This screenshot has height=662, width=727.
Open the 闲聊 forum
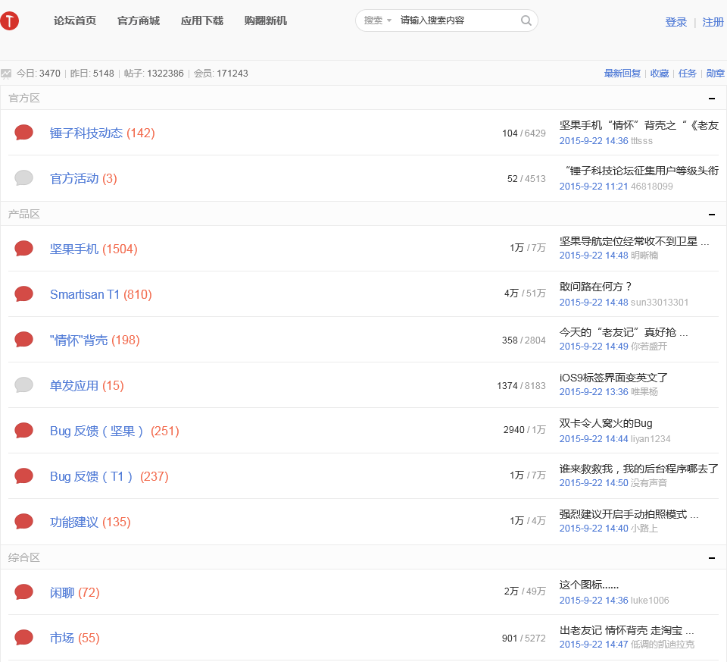(62, 593)
